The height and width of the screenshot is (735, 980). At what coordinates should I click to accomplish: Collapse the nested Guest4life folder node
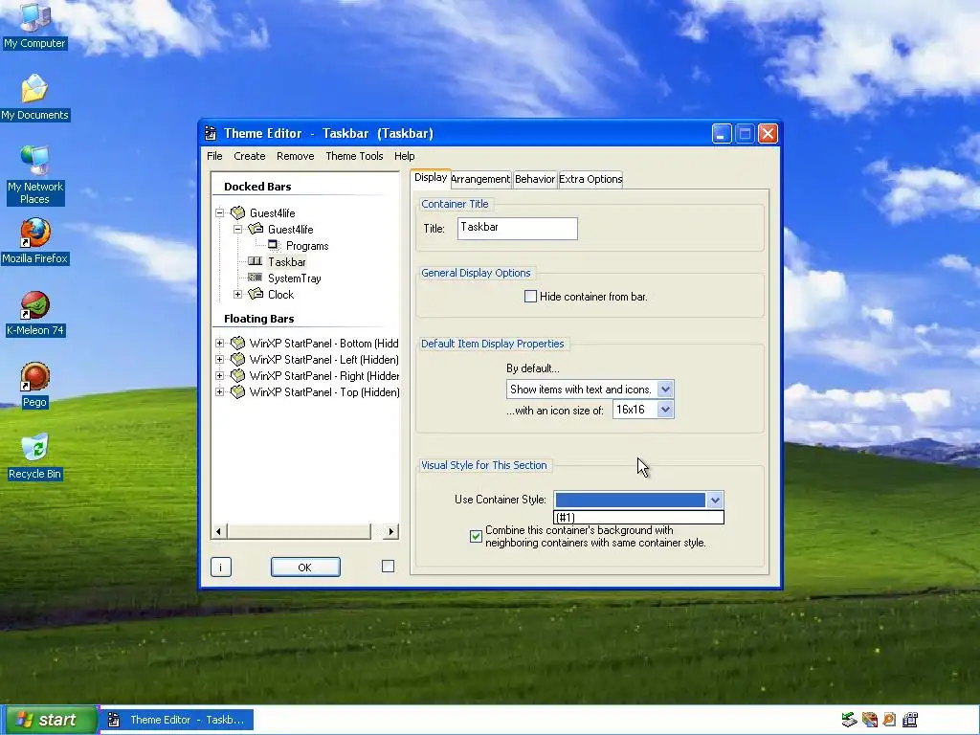click(x=237, y=229)
